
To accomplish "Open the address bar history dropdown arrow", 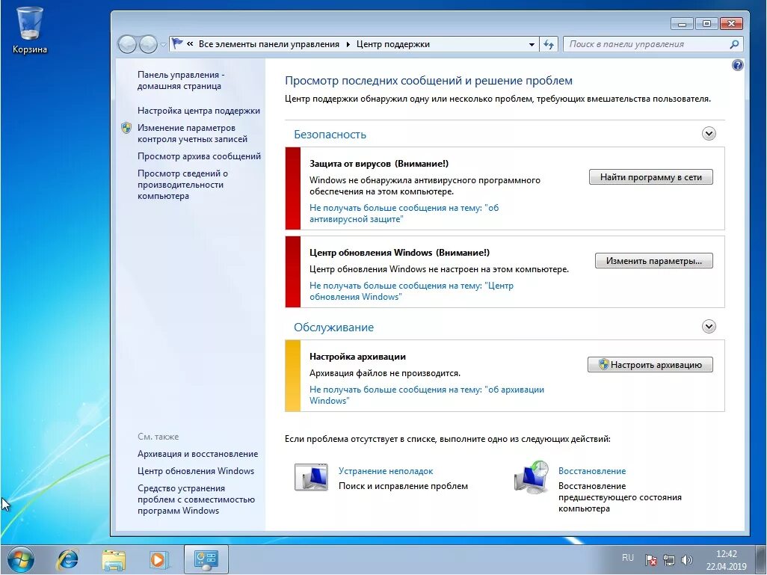I will 532,45.
